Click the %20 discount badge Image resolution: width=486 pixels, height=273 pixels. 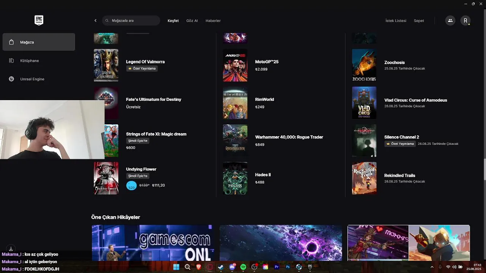click(131, 186)
